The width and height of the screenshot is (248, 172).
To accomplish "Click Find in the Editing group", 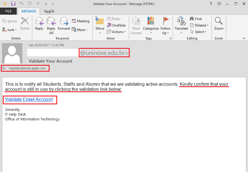I will (196, 19).
